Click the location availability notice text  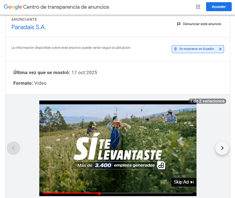[x=71, y=48]
